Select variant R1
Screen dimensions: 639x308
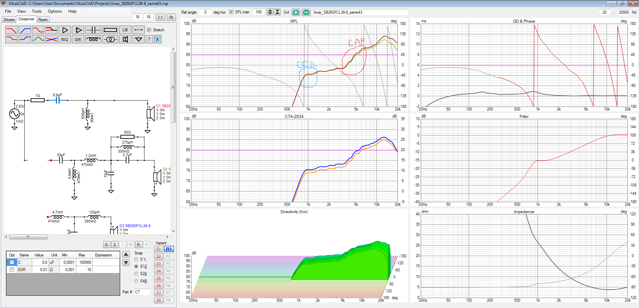point(169,249)
